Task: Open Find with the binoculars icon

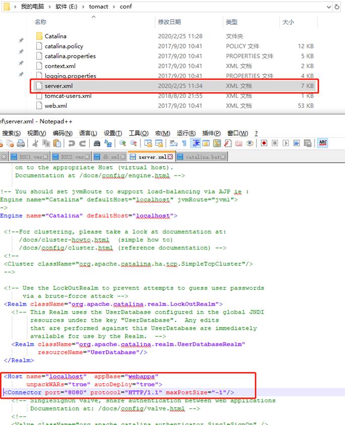Action: pos(97,143)
